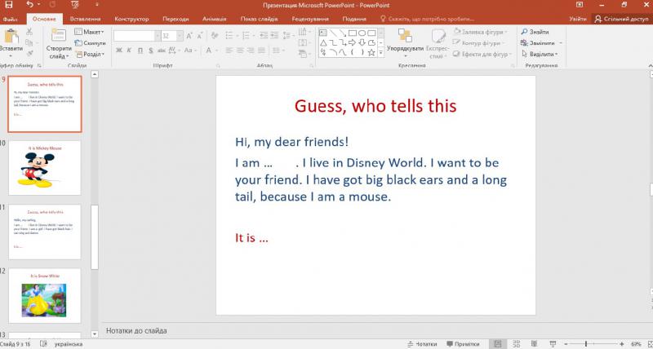Select the star shape in the shapes gallery
This screenshot has height=349, width=653.
(371, 52)
